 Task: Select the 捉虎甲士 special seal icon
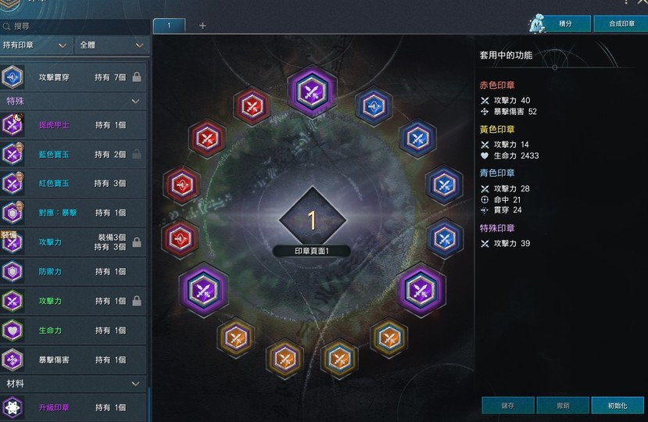13,124
